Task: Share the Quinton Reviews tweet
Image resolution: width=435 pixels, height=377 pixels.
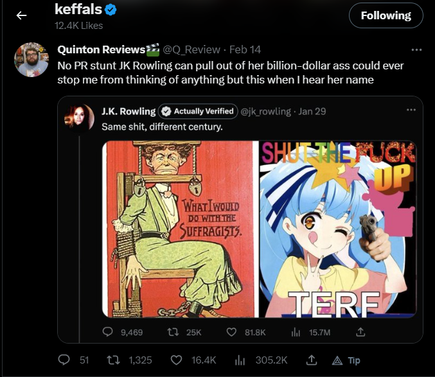Action: point(311,360)
